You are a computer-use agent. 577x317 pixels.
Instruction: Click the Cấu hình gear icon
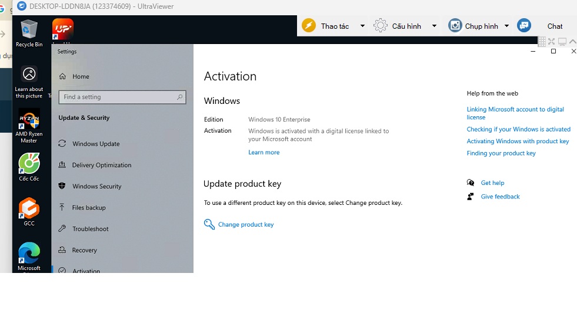[381, 26]
